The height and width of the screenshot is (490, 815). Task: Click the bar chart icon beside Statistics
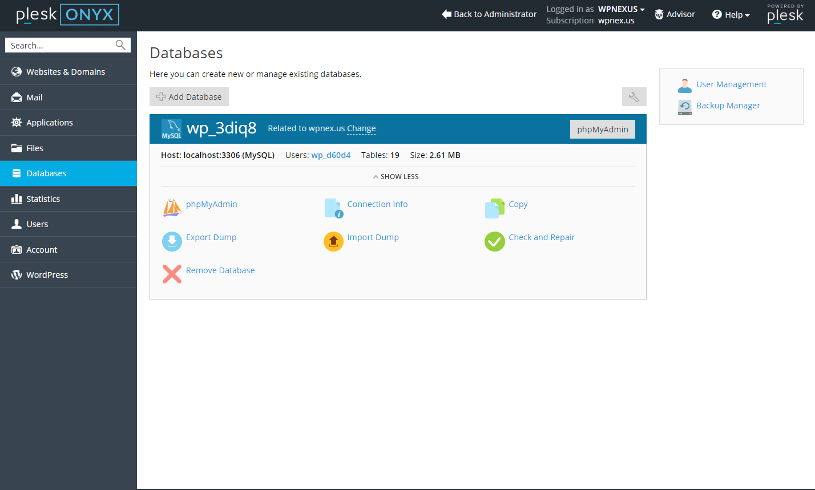pyautogui.click(x=17, y=199)
